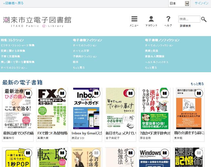Open 絵本 picture books category
Viewport: 211px width, 167px height.
click(x=76, y=62)
